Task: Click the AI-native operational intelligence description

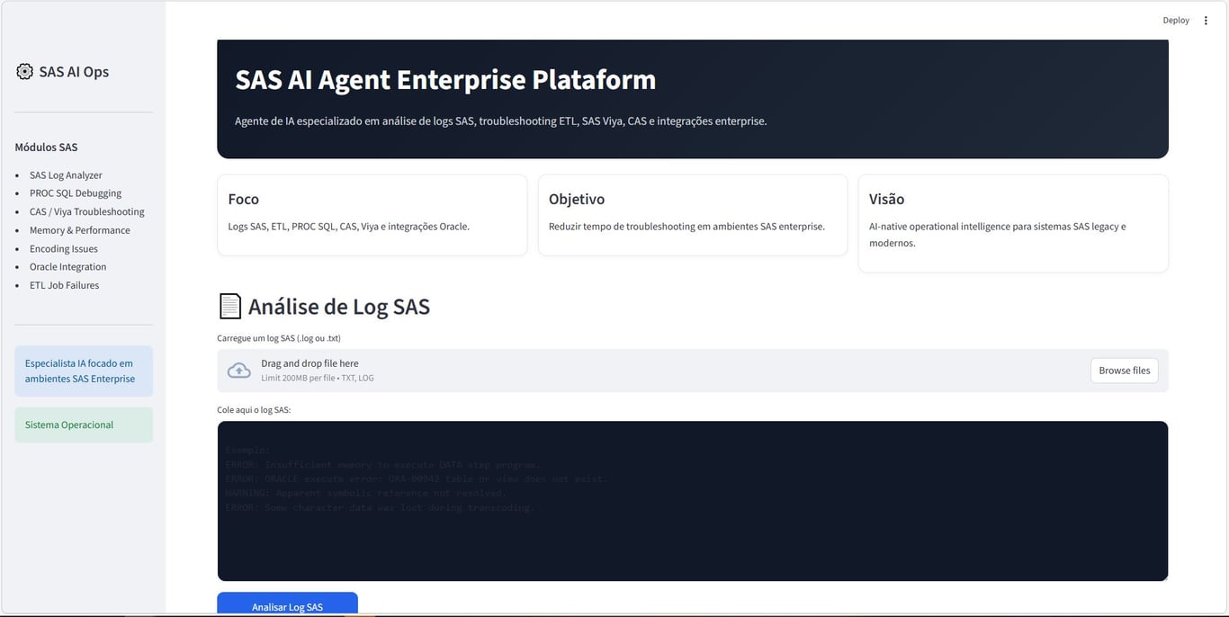Action: pyautogui.click(x=998, y=235)
